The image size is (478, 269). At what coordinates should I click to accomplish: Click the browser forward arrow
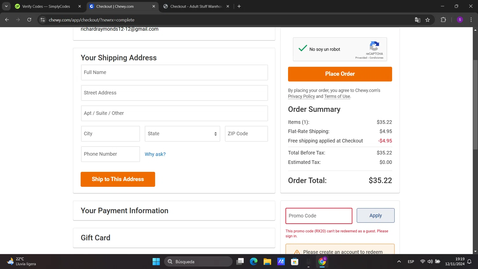tap(18, 20)
